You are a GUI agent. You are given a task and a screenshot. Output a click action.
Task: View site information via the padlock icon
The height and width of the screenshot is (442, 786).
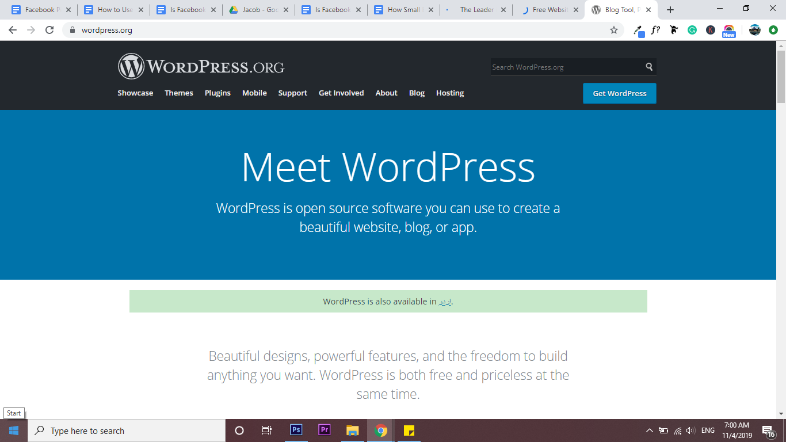[x=73, y=30]
